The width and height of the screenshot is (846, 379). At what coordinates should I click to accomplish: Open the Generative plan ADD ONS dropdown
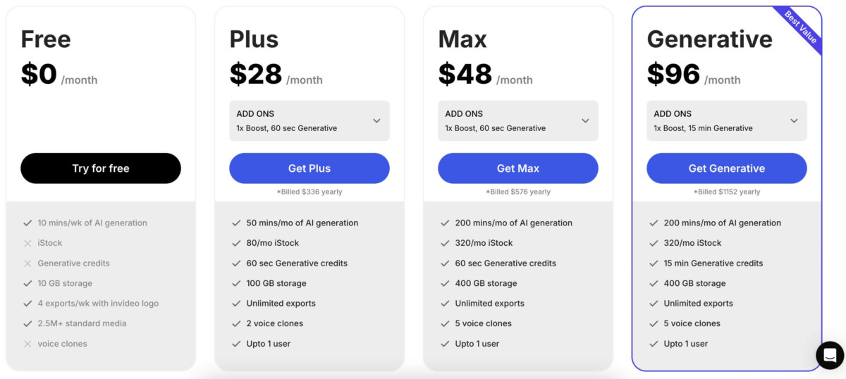tap(727, 120)
